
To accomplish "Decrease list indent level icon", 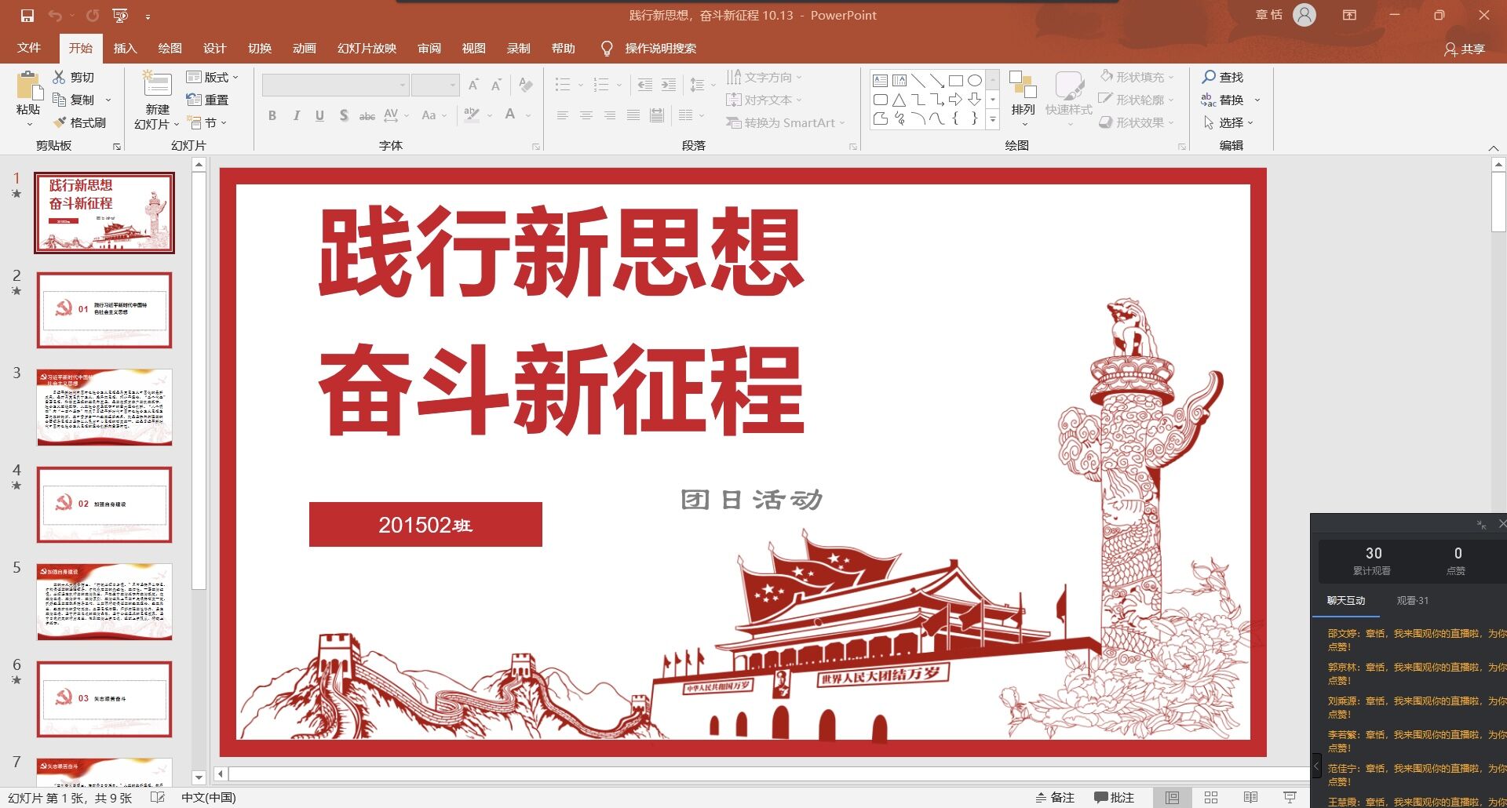I will tap(644, 85).
